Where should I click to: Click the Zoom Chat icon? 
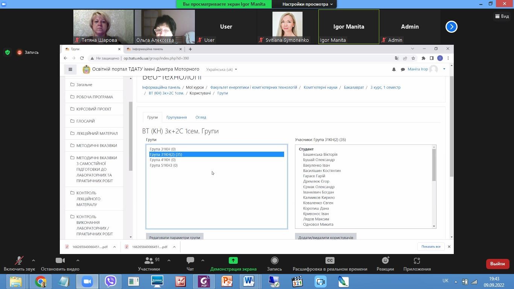(190, 261)
